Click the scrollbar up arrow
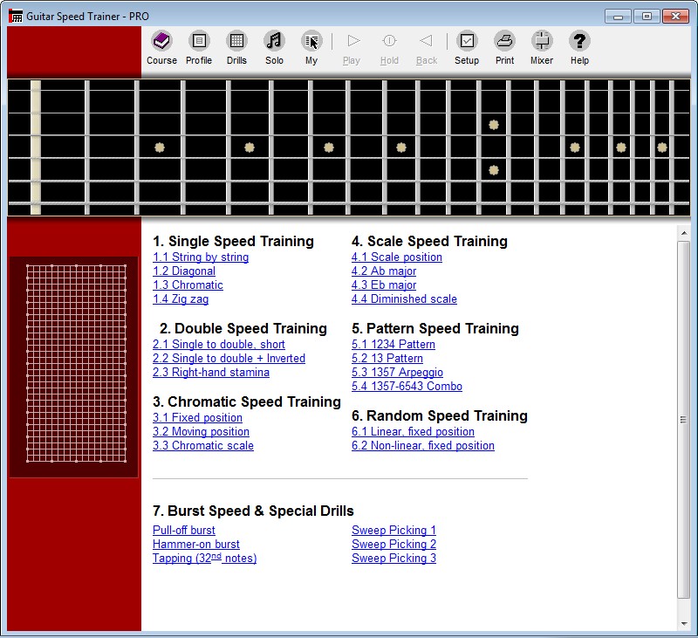The width and height of the screenshot is (698, 638). (x=683, y=232)
